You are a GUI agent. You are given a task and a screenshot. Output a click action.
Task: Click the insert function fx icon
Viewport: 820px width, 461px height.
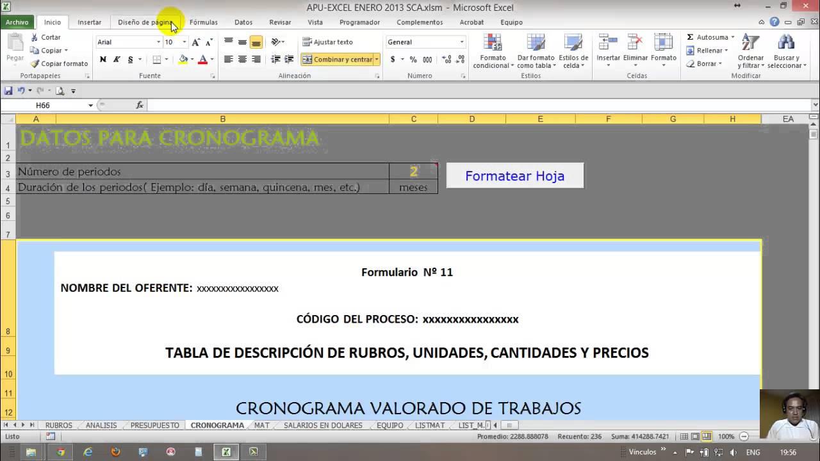click(x=140, y=105)
